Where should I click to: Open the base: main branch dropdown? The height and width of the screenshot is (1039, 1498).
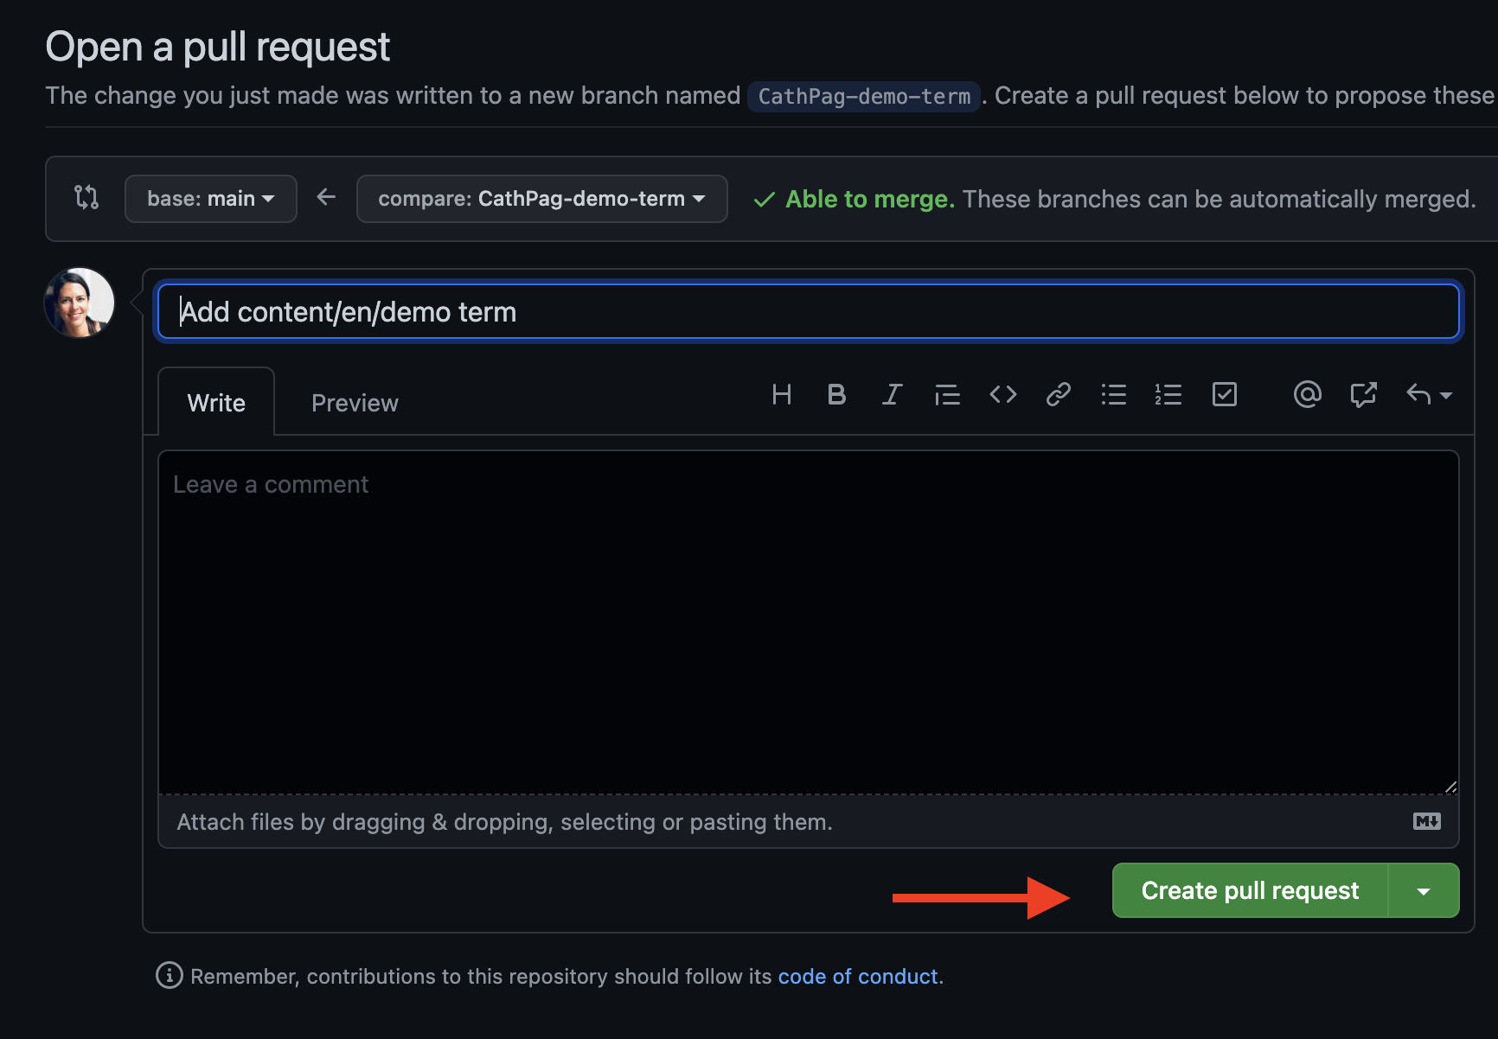point(210,199)
